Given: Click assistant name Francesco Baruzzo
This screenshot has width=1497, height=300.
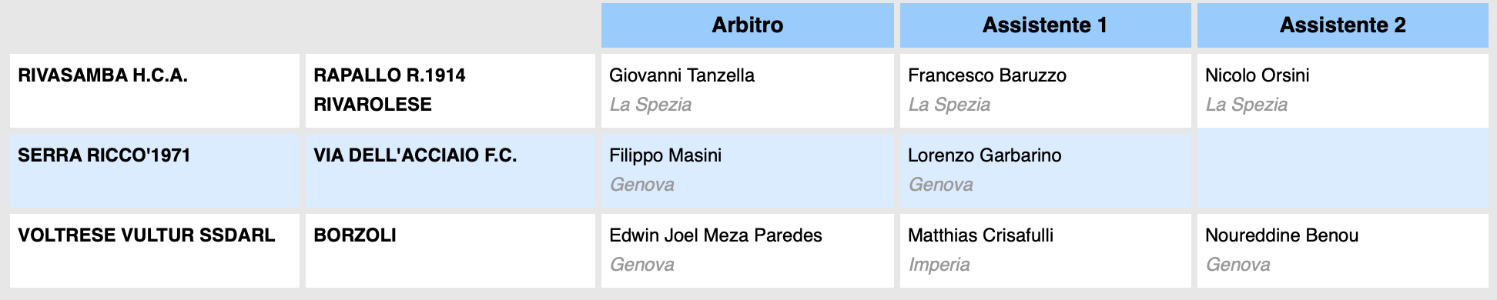Looking at the screenshot, I should click(987, 75).
